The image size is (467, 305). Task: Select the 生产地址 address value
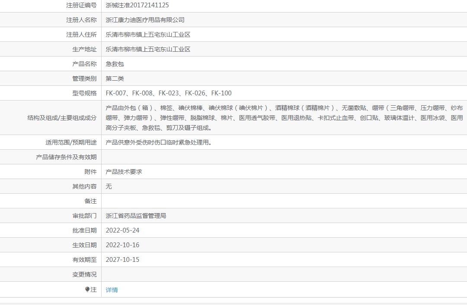(x=148, y=49)
